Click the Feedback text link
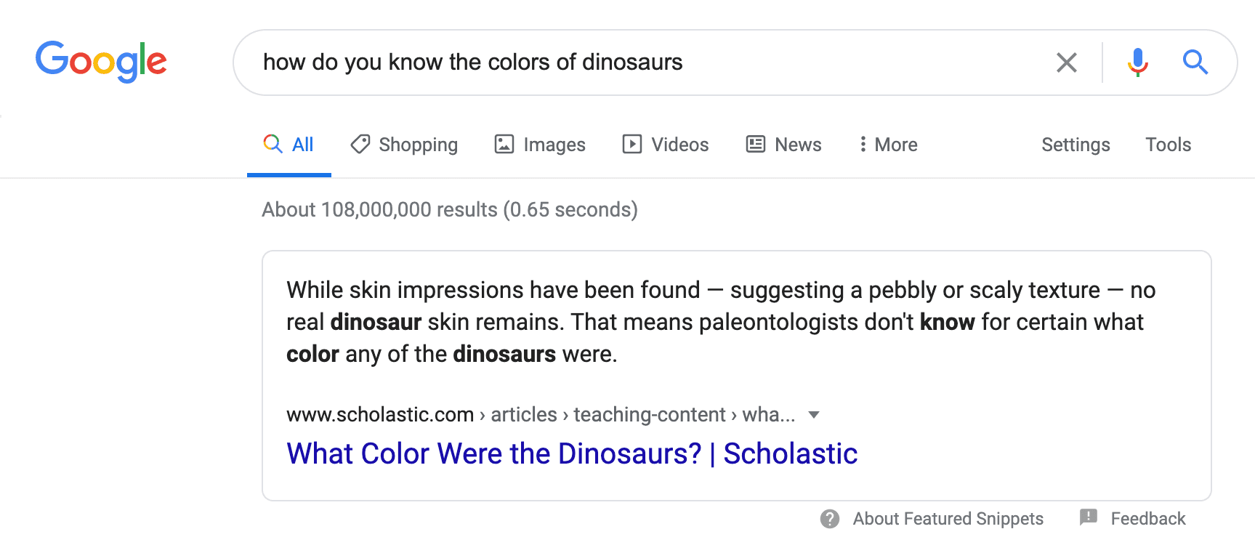This screenshot has height=545, width=1255. point(1147,519)
